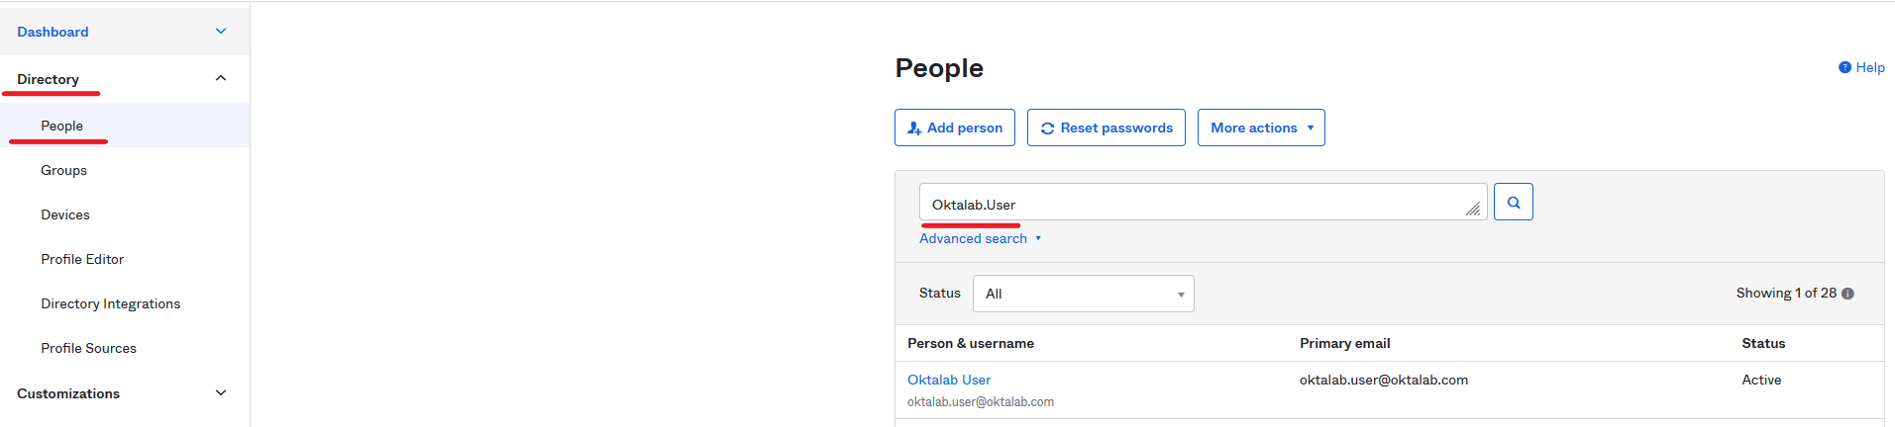Go to Devices in sidebar
The height and width of the screenshot is (427, 1895).
tap(64, 214)
